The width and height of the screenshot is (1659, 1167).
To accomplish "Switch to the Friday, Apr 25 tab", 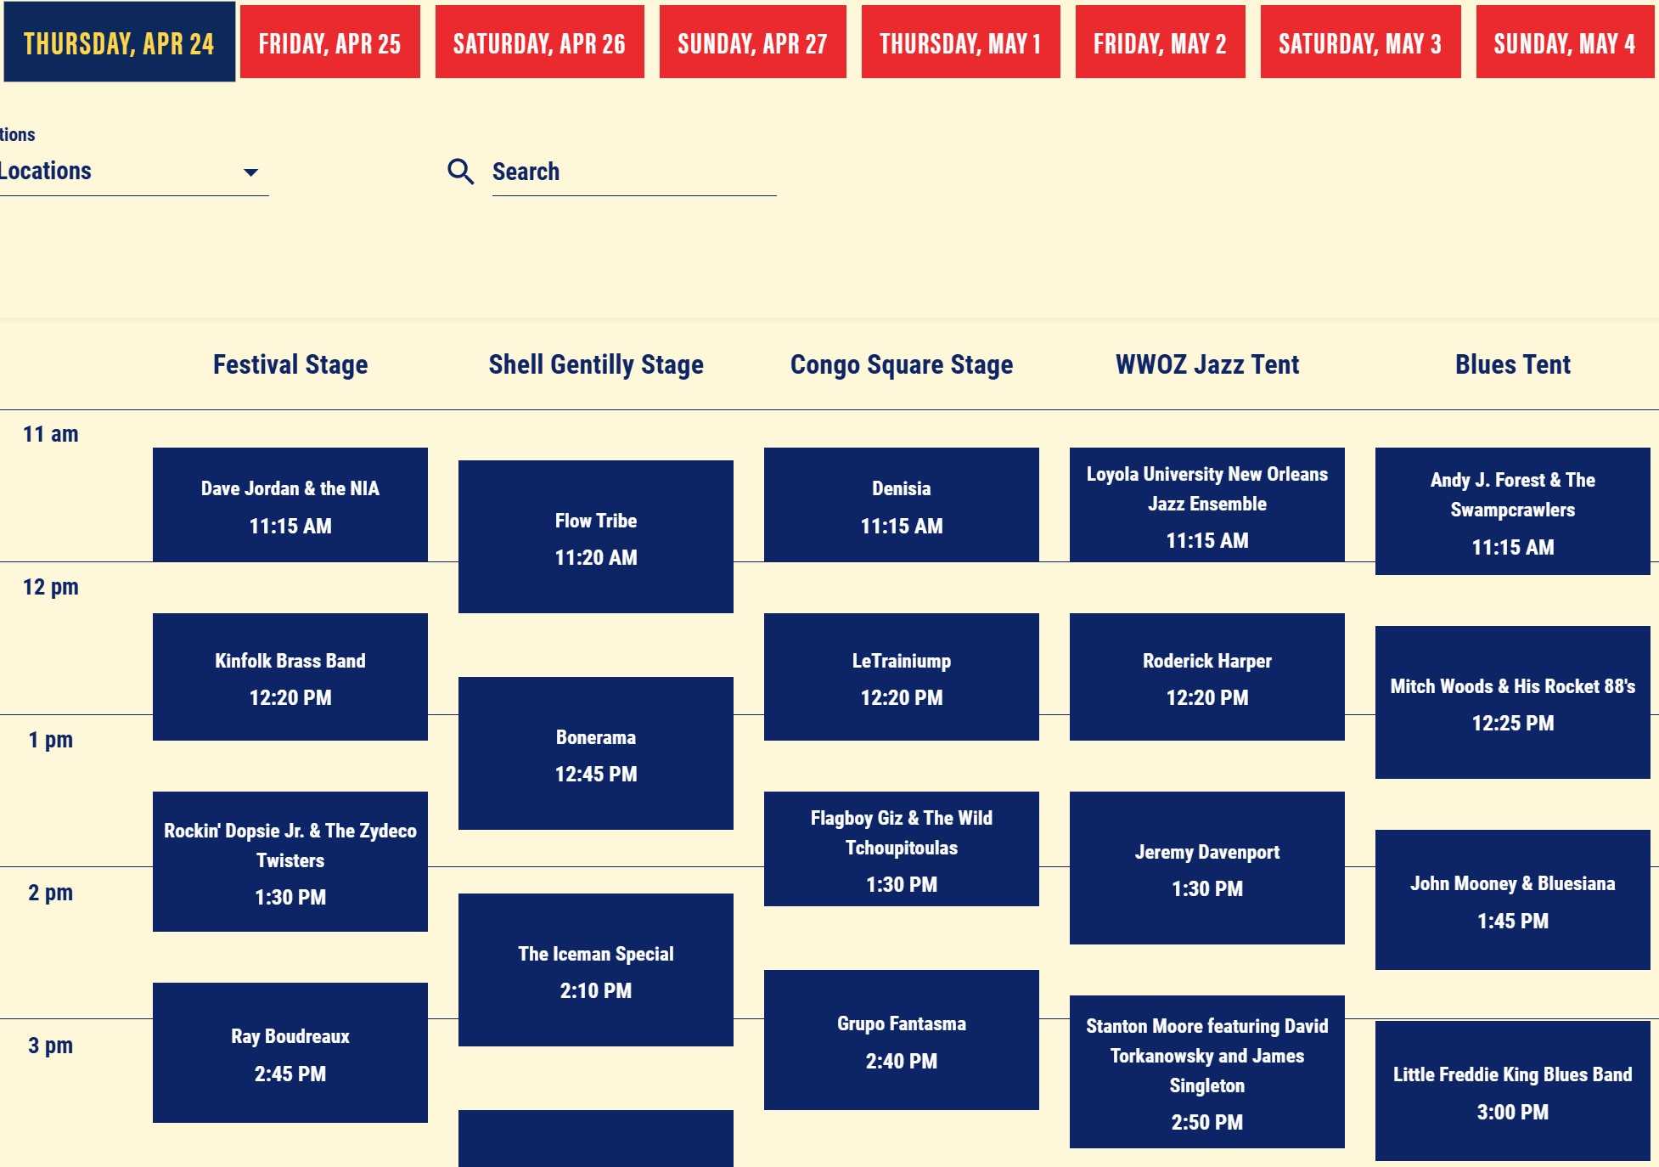I will click(330, 43).
